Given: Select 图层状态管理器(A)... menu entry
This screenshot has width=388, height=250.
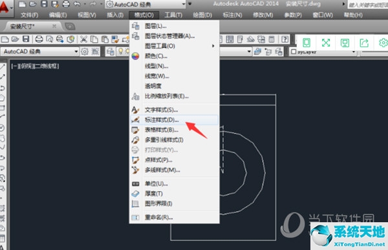Looking at the screenshot, I should pyautogui.click(x=174, y=36).
